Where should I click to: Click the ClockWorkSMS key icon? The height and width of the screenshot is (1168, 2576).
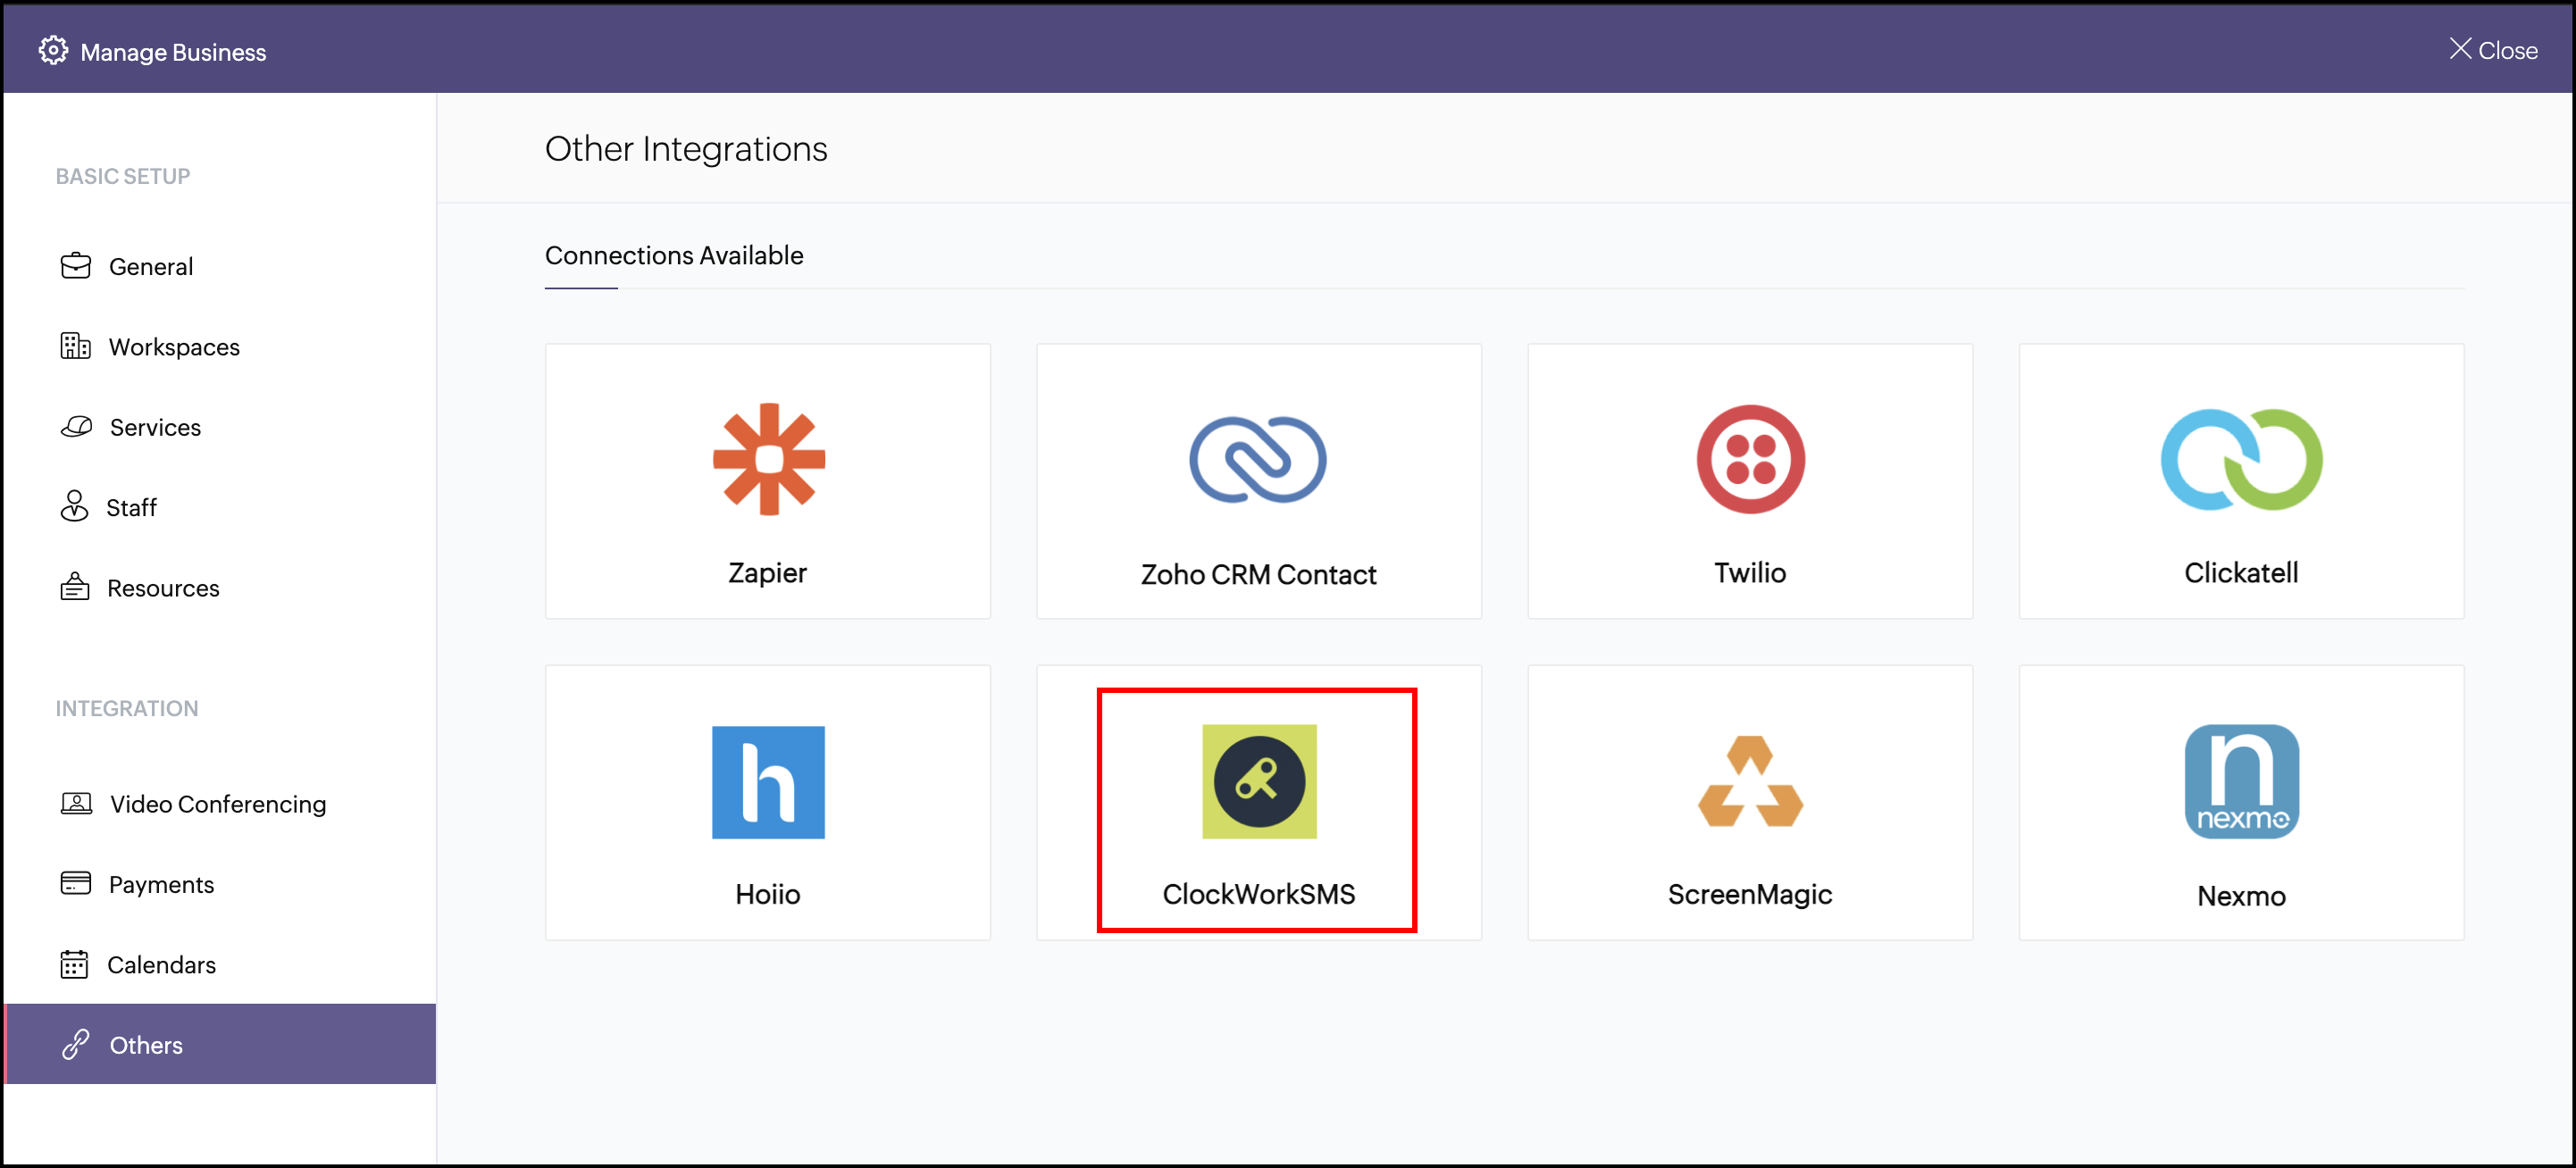pyautogui.click(x=1258, y=781)
